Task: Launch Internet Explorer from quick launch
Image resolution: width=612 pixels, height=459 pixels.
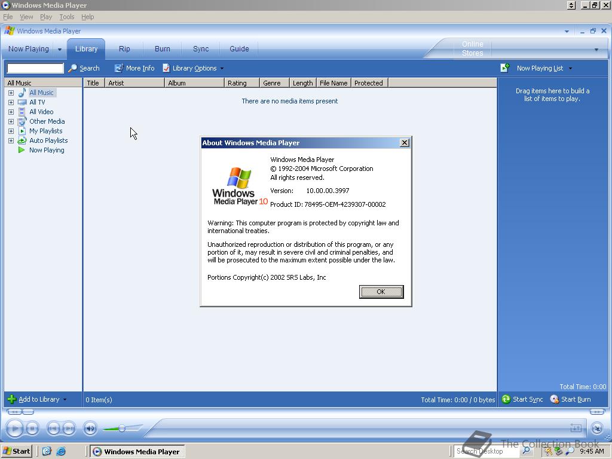Action: tap(62, 452)
